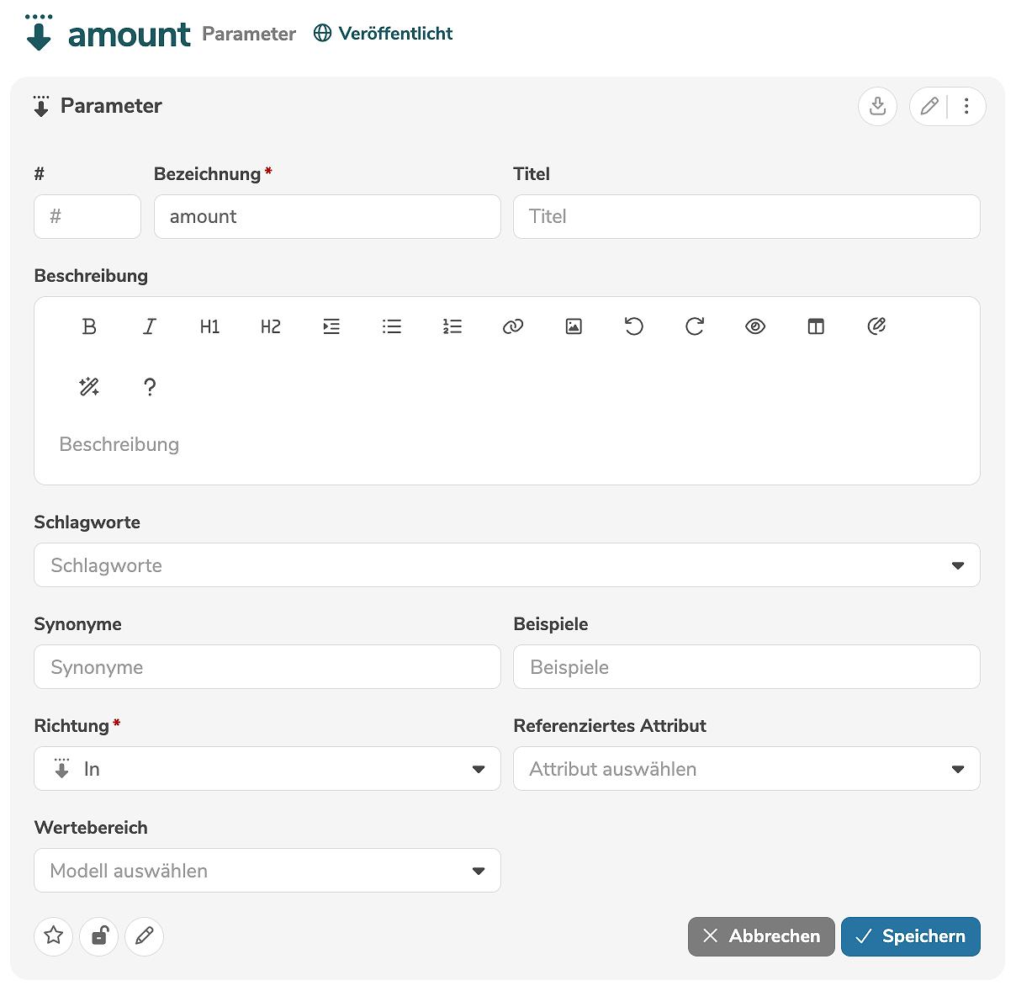Open the three-dot more options menu

tap(966, 106)
